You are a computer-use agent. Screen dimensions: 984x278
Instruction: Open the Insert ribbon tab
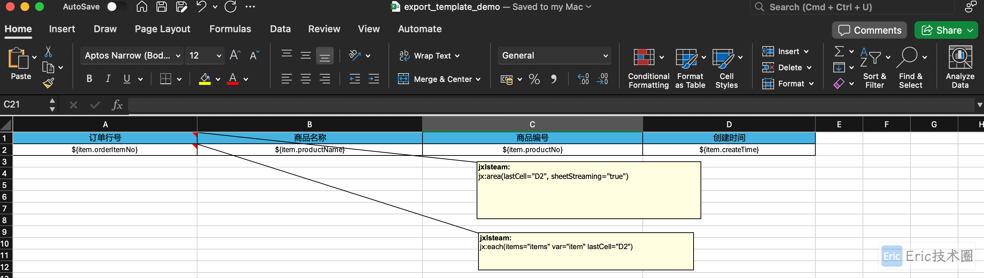click(62, 29)
